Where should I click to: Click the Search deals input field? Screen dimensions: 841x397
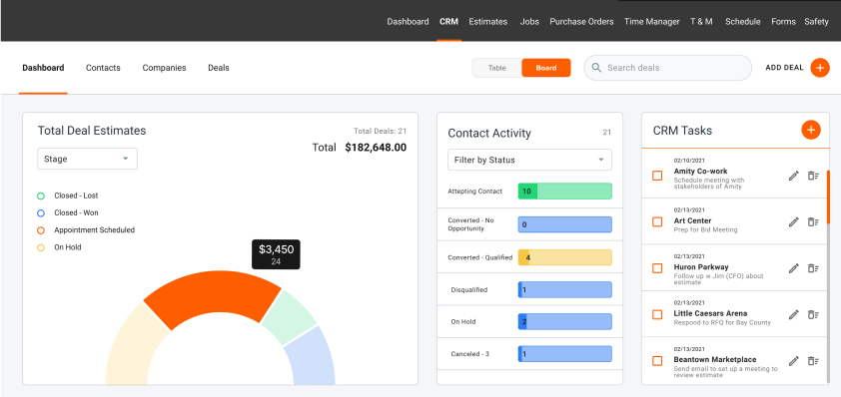point(668,68)
